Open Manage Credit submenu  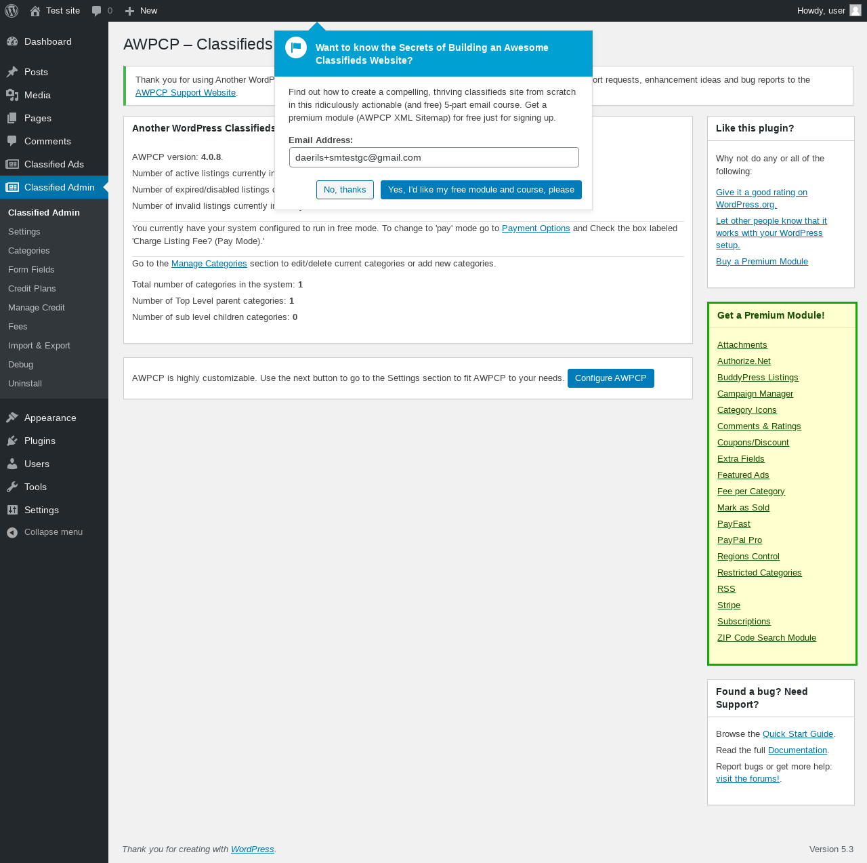click(37, 307)
